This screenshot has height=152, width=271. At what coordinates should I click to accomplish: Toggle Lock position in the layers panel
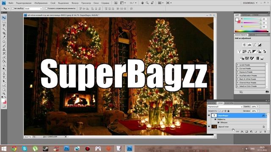point(225,111)
